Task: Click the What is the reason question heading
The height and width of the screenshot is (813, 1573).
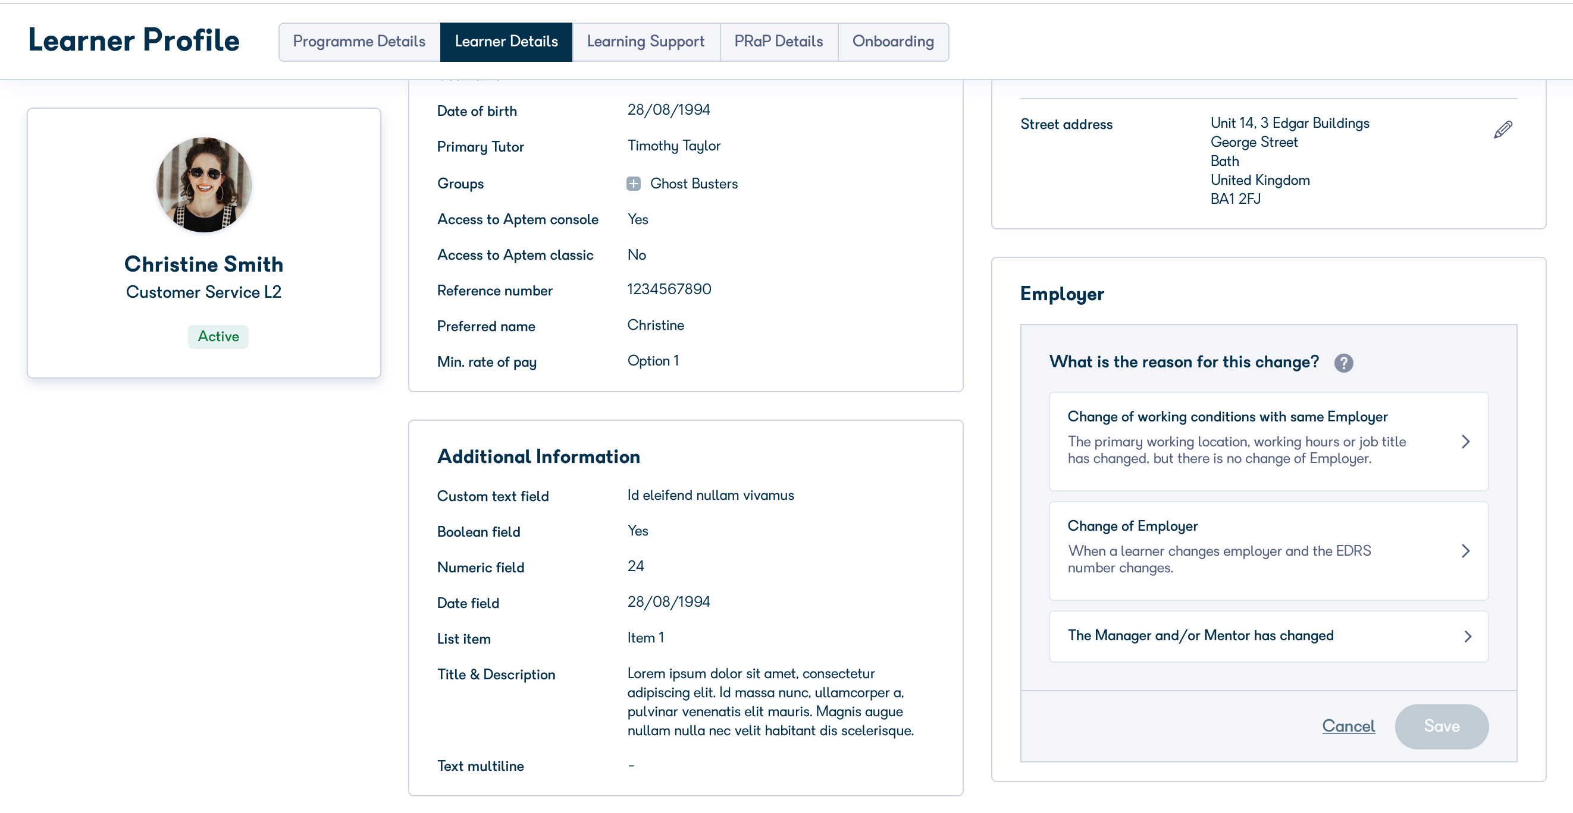Action: 1184,363
